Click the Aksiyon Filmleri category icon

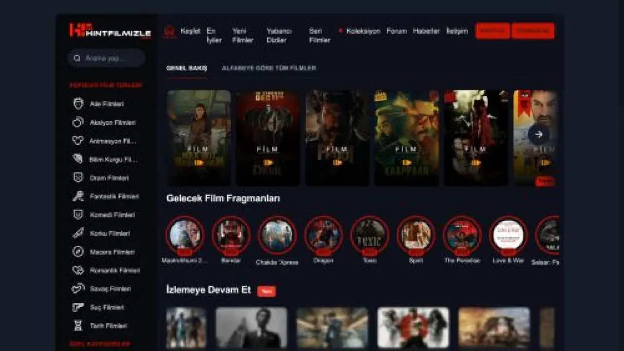78,122
